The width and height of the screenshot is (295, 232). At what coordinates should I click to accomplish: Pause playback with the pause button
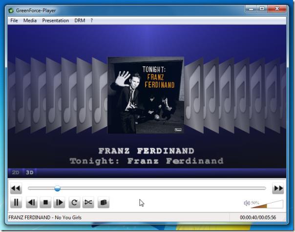click(x=16, y=202)
